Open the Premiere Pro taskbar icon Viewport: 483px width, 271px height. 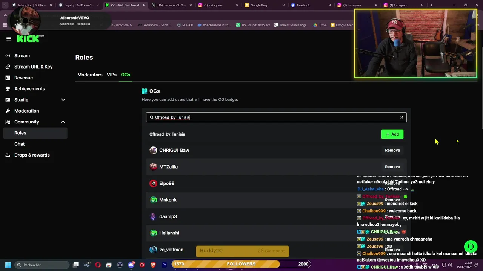[x=164, y=265]
